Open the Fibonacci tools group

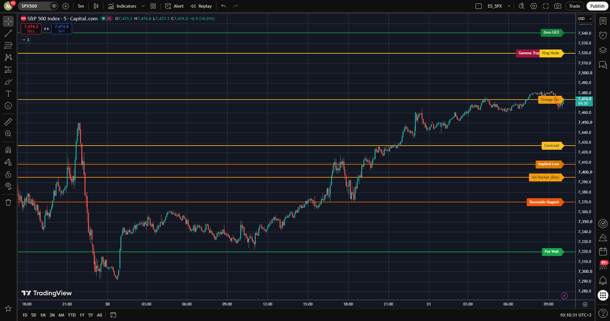tap(8, 46)
